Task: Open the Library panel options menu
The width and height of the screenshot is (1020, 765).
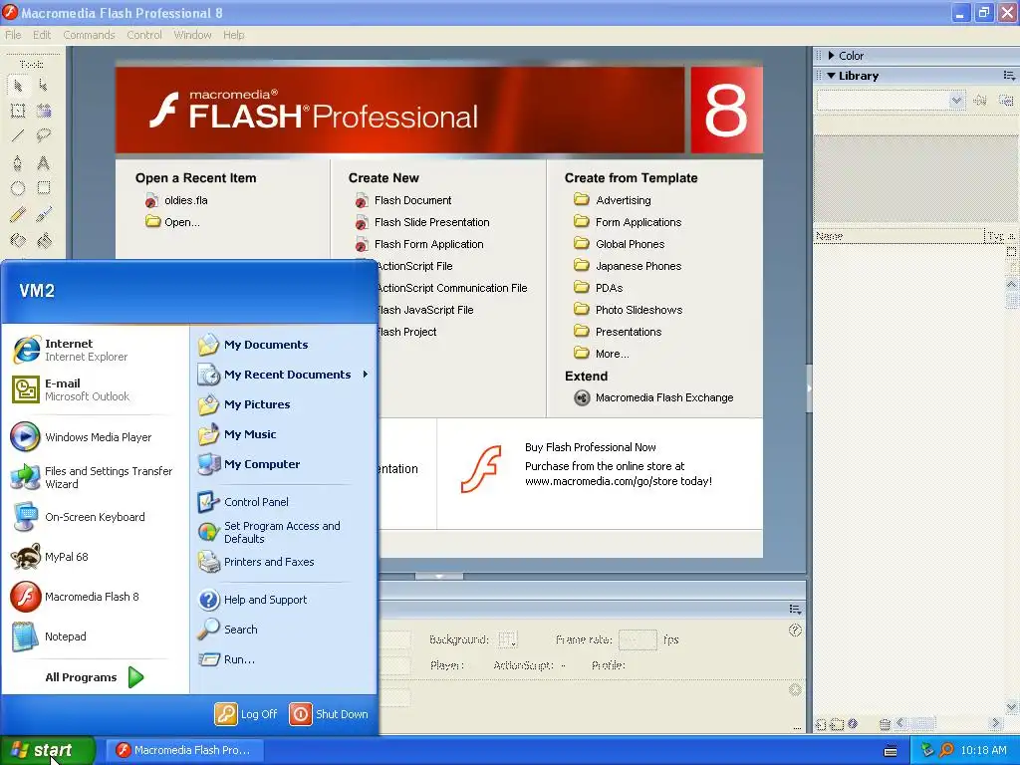Action: point(1009,76)
